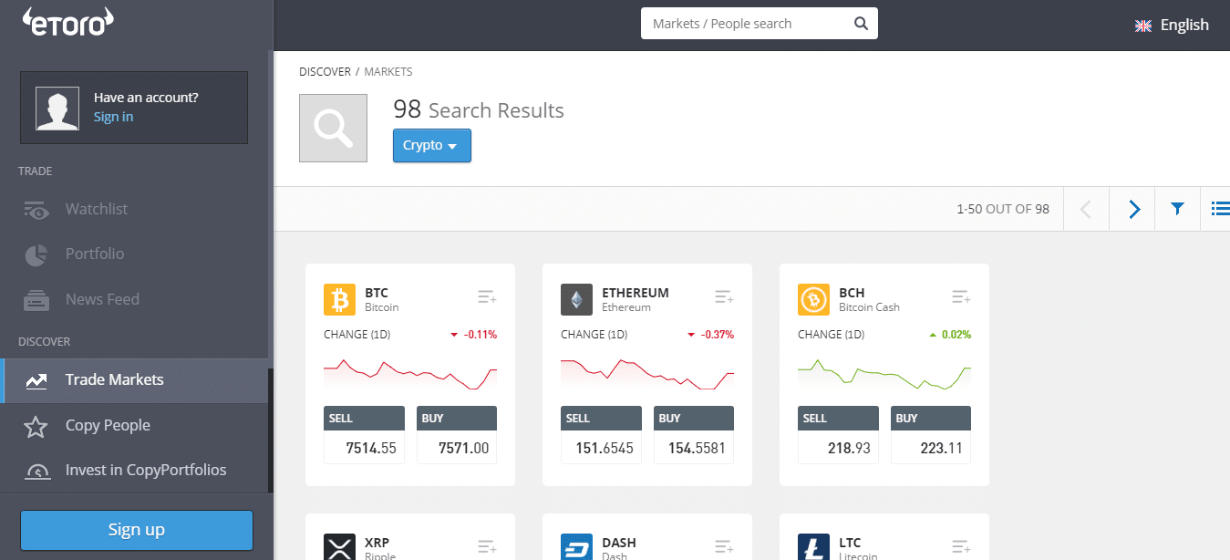Click the eToro logo
Viewport: 1230px width, 560px height.
click(68, 22)
